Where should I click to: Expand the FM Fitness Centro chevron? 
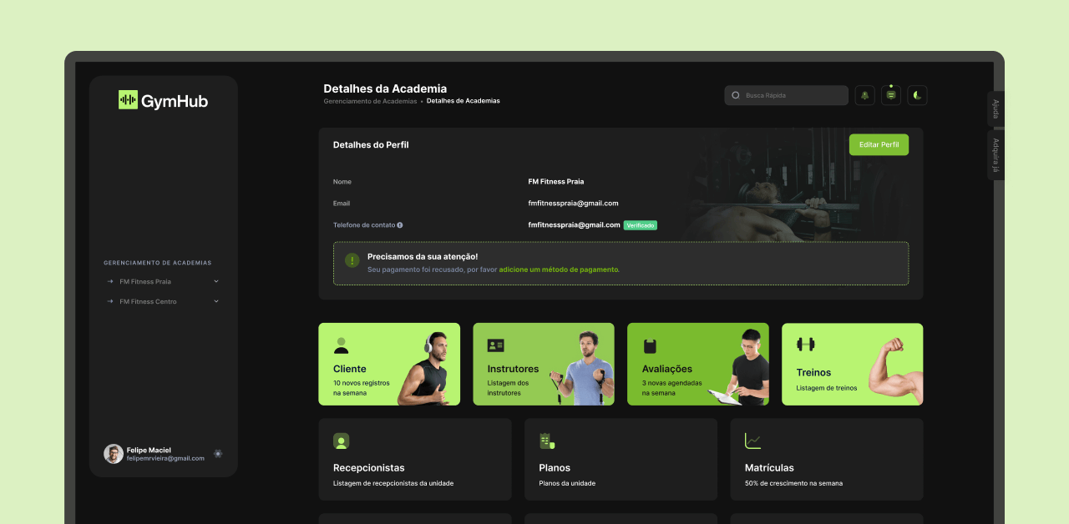(216, 301)
